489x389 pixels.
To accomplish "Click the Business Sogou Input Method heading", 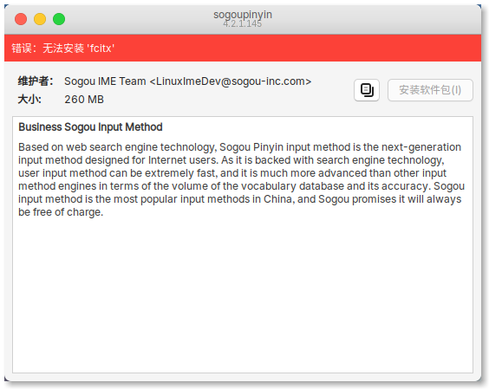I will click(x=90, y=127).
